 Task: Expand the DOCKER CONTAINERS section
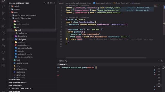[x=18, y=83]
